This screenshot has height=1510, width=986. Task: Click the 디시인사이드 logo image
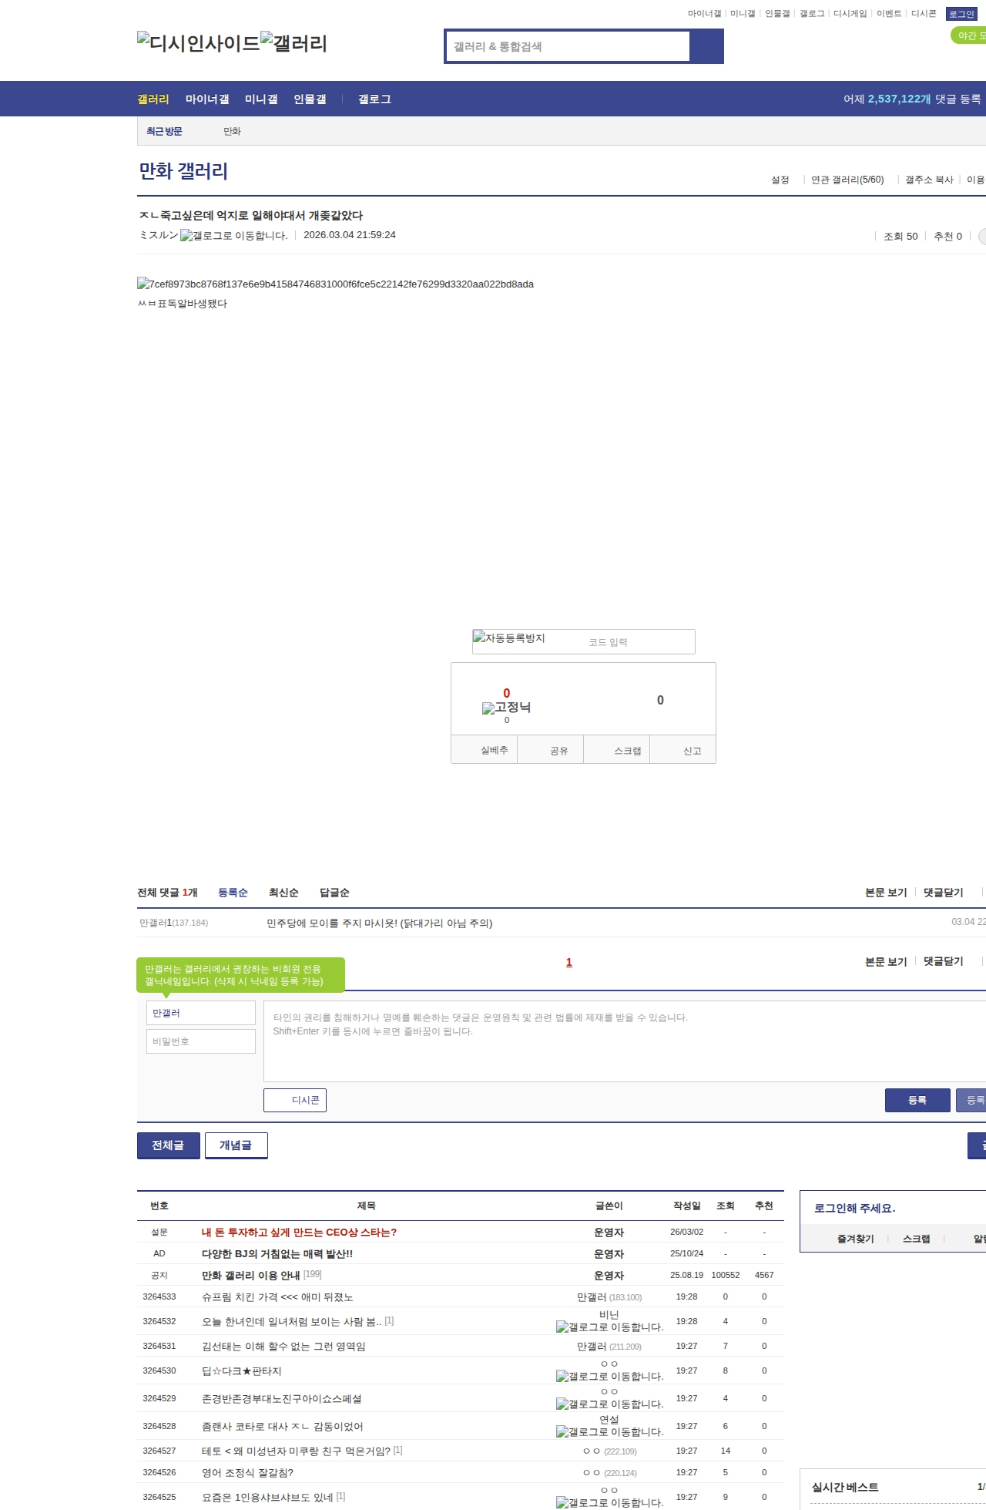(x=199, y=43)
